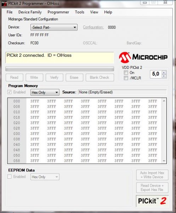Click address label 058

[17, 161]
